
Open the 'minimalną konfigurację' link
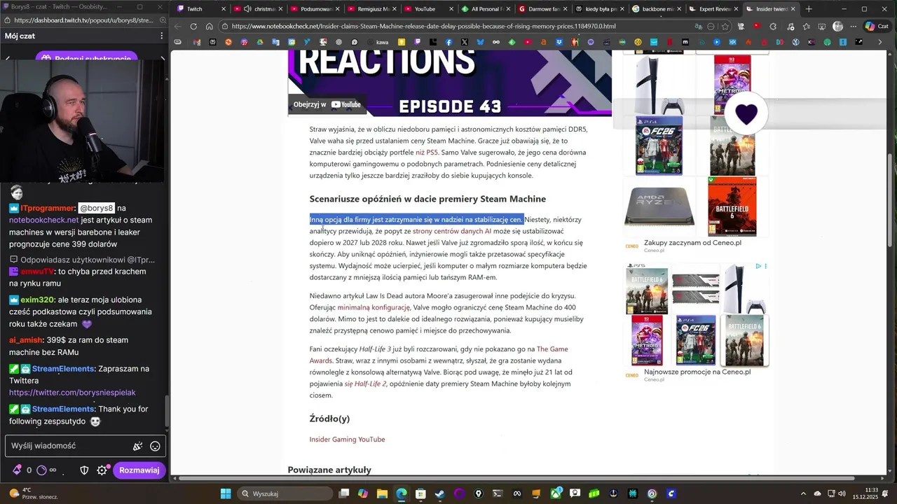374,307
